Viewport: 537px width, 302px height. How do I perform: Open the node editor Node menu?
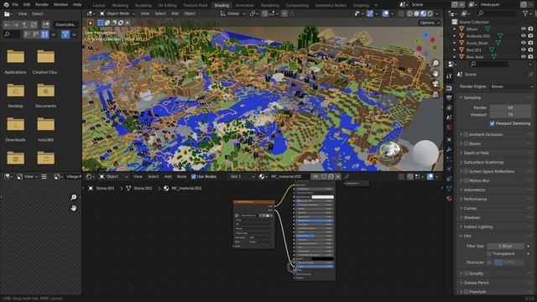pyautogui.click(x=181, y=177)
